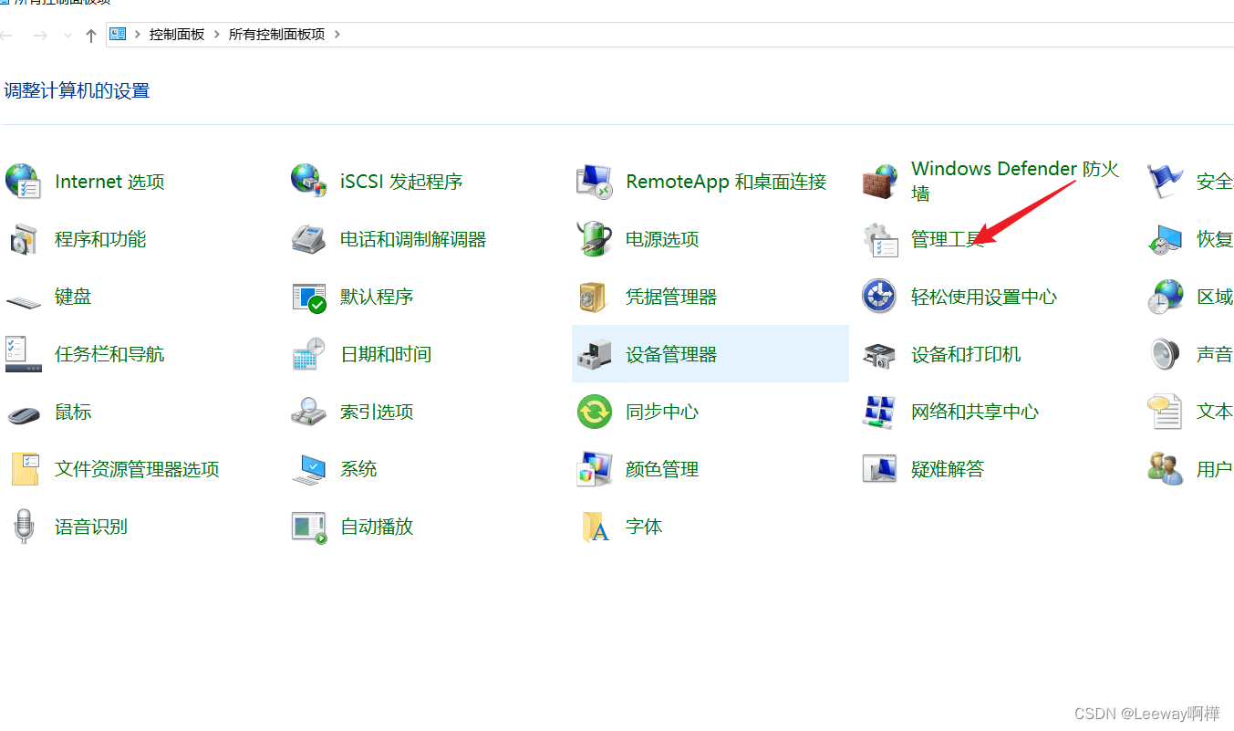1234x731 pixels.
Task: Click the 字体 folder icon
Action: click(596, 527)
